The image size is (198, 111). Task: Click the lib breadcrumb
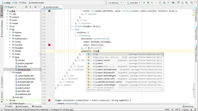15,3
